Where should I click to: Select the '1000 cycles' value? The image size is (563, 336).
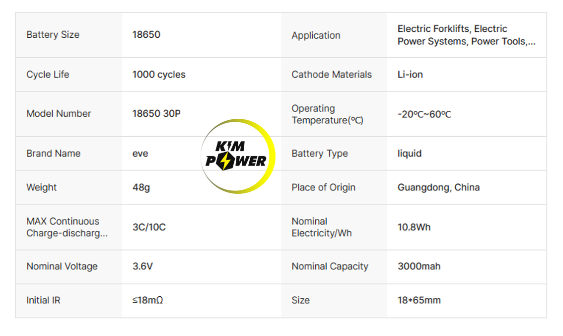coord(159,75)
